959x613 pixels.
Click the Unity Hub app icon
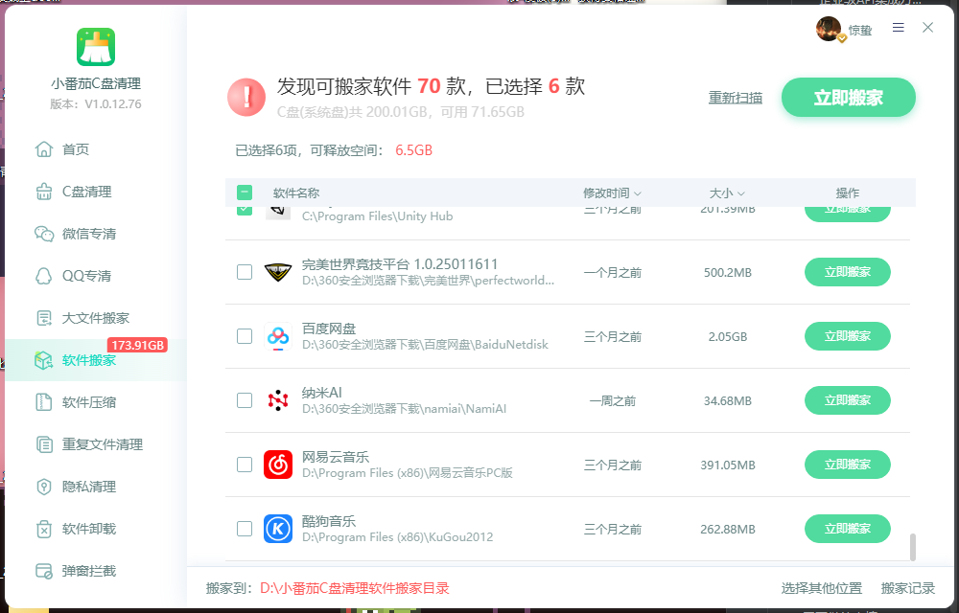coord(278,212)
